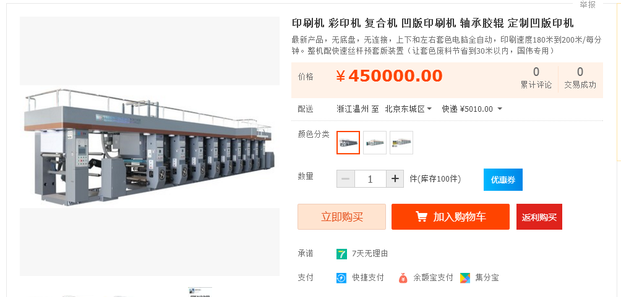This screenshot has width=621, height=297.
Task: Expand the 北京东城区 destination dropdown
Action: (408, 109)
